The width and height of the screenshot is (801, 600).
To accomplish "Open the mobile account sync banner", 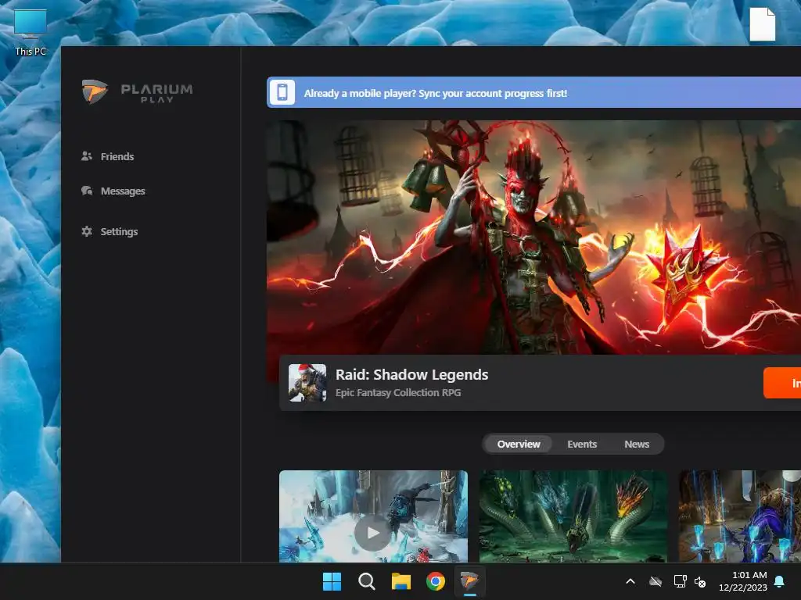I will click(x=533, y=92).
